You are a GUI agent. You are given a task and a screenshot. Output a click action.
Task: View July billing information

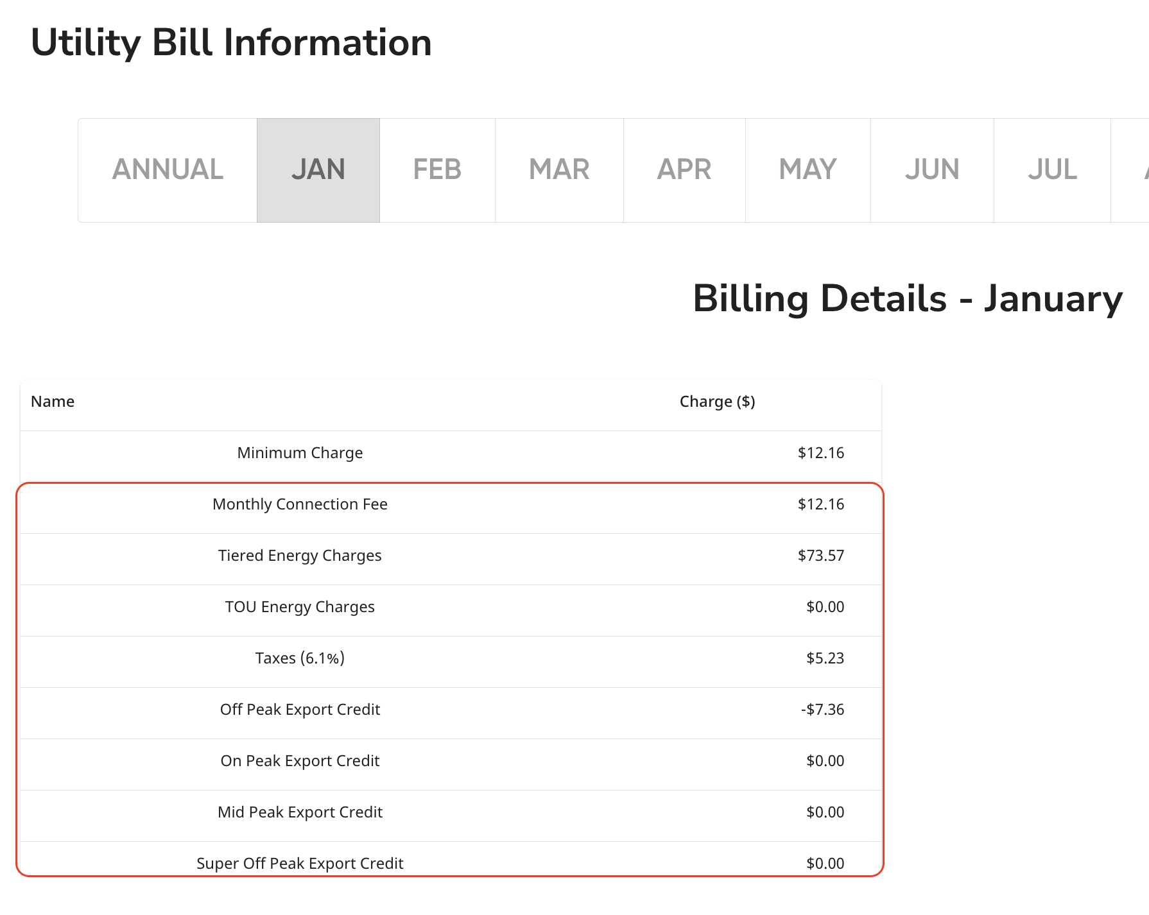pos(1052,169)
